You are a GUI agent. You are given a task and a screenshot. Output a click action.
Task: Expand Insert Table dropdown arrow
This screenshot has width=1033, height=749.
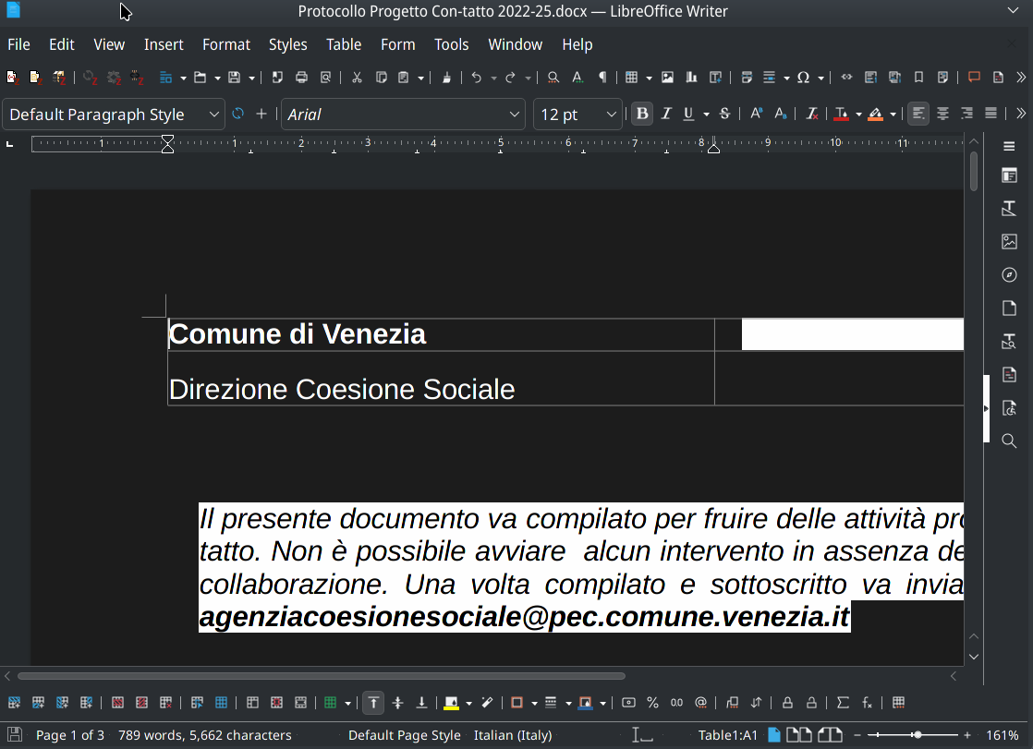point(649,79)
